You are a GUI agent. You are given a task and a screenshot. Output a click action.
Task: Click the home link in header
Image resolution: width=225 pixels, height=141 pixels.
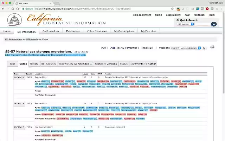[x=159, y=15]
